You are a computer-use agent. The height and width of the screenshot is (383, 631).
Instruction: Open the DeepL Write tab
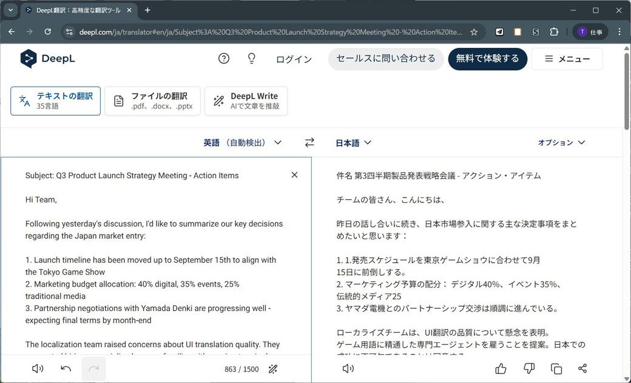[246, 101]
